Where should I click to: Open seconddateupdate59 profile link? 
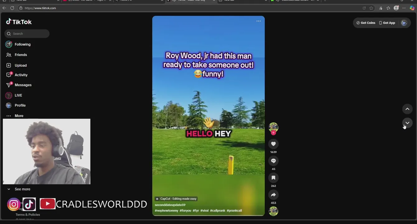coord(170,205)
